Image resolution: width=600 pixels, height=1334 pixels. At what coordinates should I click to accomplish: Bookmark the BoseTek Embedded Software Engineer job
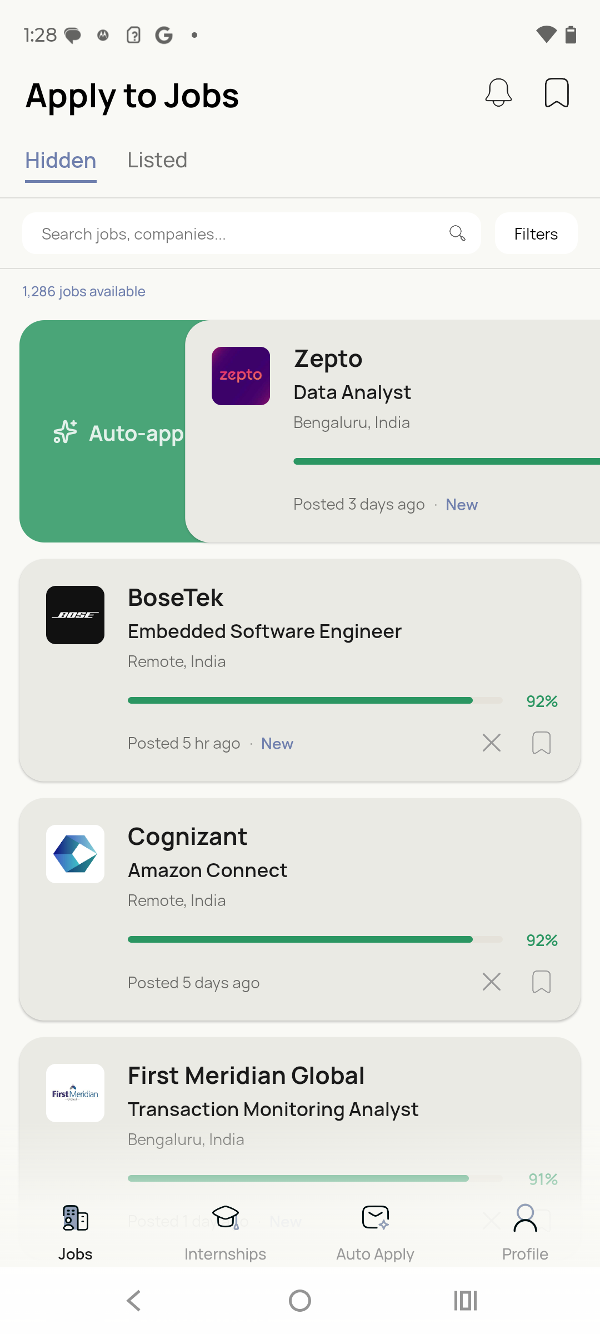[x=542, y=743]
